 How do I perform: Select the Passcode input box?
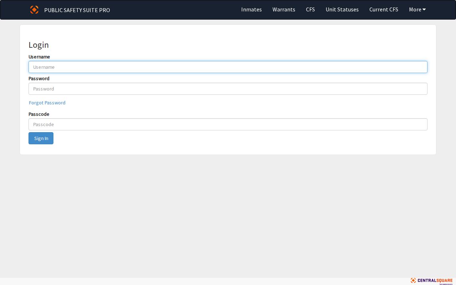[228, 124]
